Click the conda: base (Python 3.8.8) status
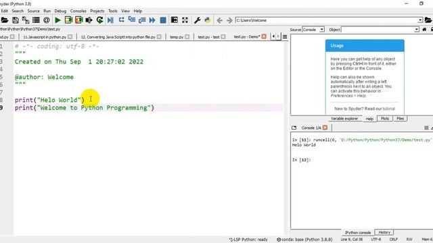 tap(304, 240)
